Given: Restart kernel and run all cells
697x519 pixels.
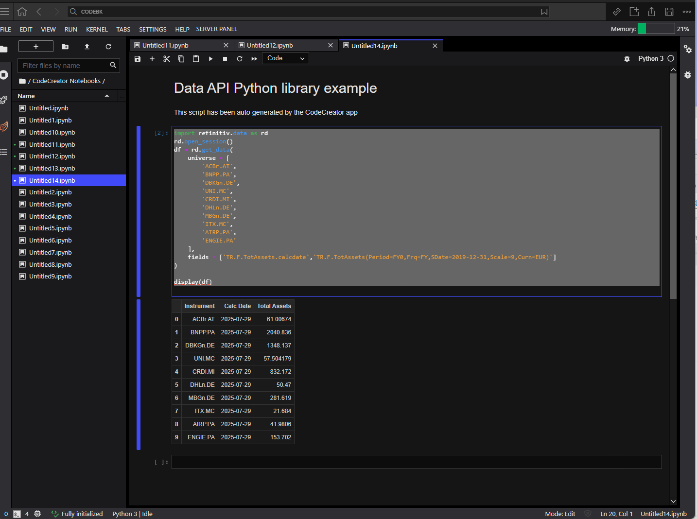Looking at the screenshot, I should 254,59.
